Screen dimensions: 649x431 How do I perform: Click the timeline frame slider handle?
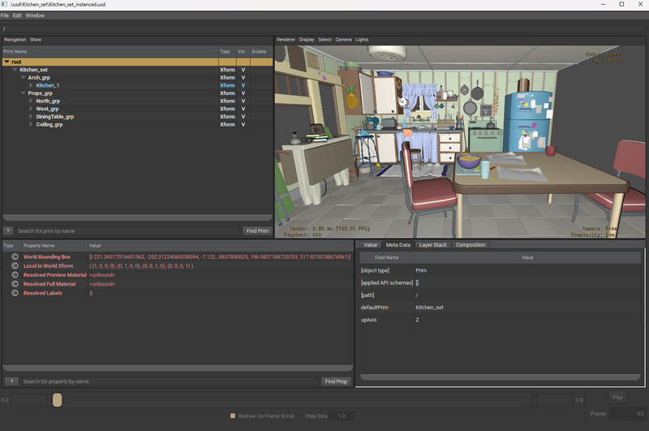pyautogui.click(x=58, y=399)
